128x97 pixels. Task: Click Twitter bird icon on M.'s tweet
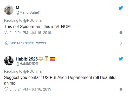click(x=121, y=8)
